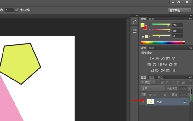Click the yellow foreground color swatch

click(143, 25)
